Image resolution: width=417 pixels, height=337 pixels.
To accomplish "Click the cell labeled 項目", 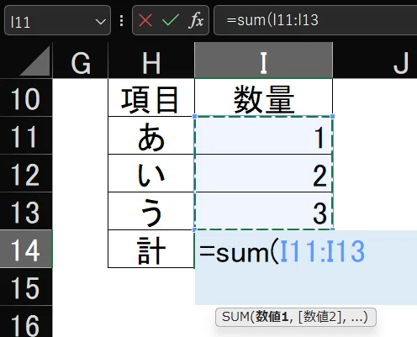I will pos(151,97).
